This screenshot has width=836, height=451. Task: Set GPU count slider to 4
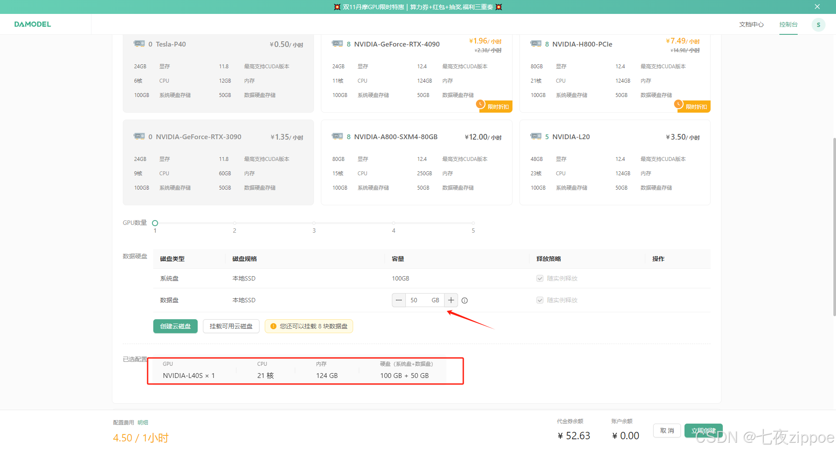tap(394, 223)
